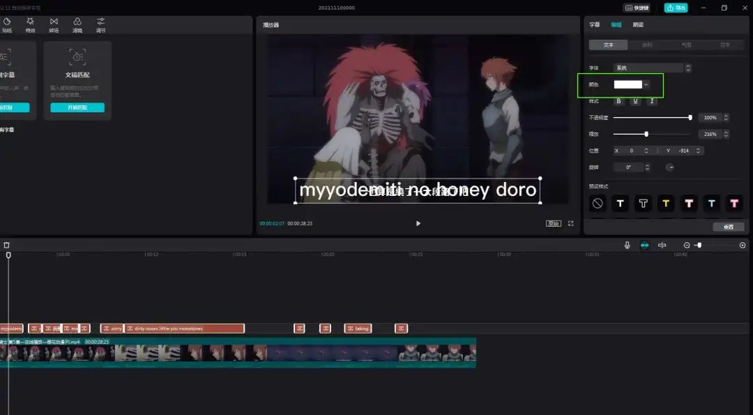753x415 pixels.
Task: Click the timeline zoom-in magnifier icon
Action: [x=743, y=245]
